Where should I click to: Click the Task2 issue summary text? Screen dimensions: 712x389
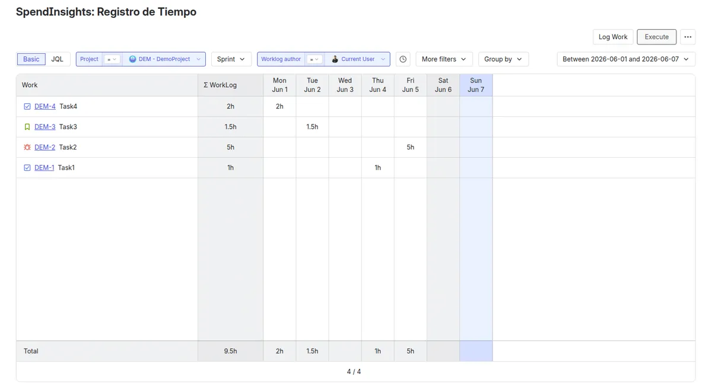68,147
